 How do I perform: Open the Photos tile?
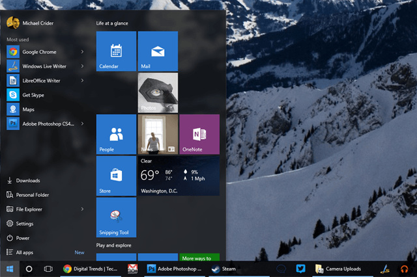[x=158, y=93]
